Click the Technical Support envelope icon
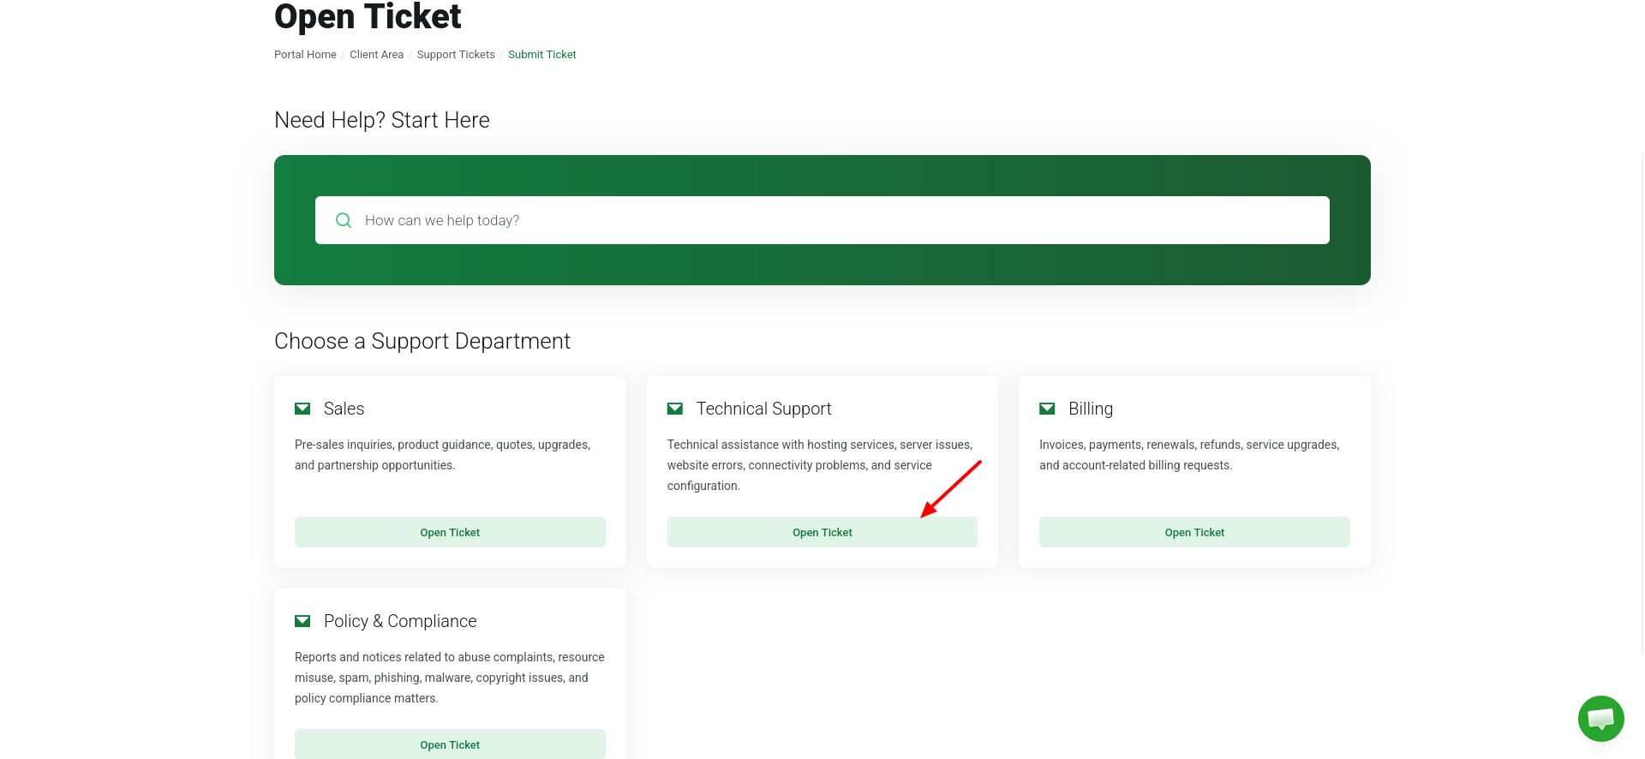This screenshot has width=1645, height=759. pyautogui.click(x=675, y=409)
